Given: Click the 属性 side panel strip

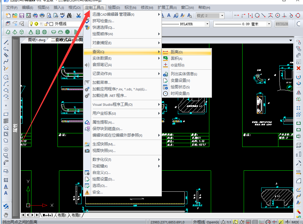Looking at the screenshot, I should click(15, 127).
